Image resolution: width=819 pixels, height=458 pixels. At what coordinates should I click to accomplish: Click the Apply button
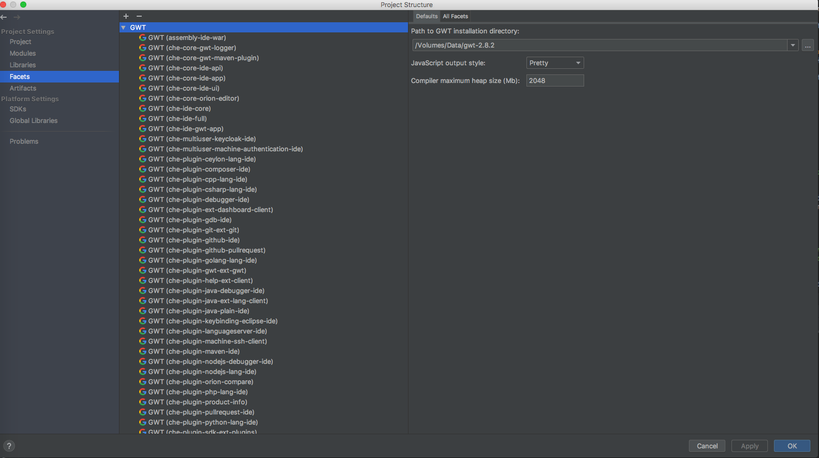(x=750, y=446)
